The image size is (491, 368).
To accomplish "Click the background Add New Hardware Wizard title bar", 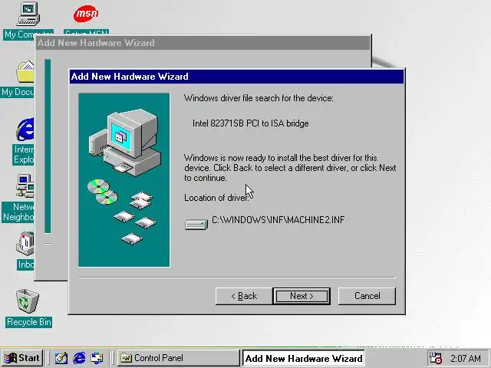I will (203, 43).
